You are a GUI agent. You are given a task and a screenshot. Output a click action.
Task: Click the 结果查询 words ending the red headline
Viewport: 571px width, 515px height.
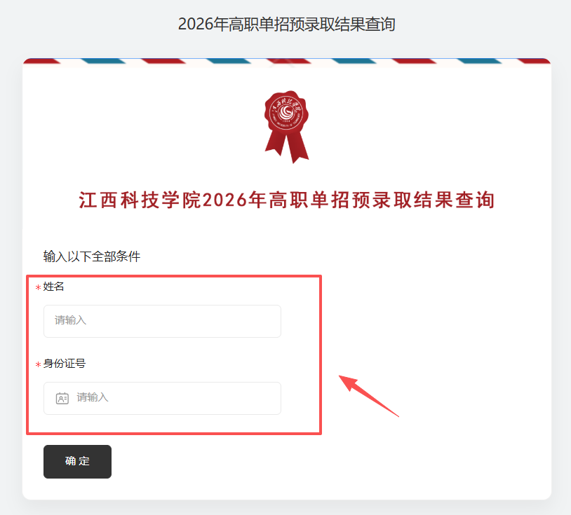(455, 200)
